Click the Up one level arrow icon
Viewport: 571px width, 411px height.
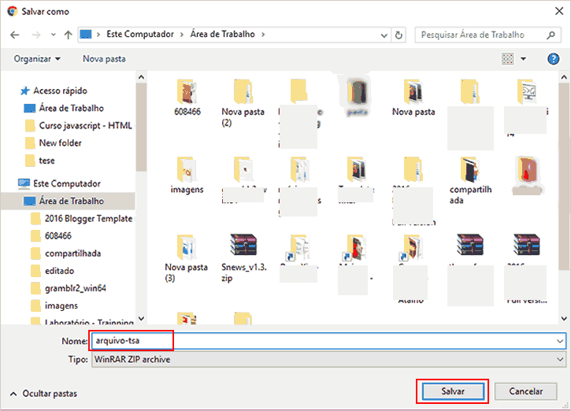pyautogui.click(x=69, y=35)
